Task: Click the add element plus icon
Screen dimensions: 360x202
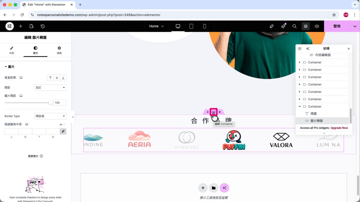Action: click(21, 26)
